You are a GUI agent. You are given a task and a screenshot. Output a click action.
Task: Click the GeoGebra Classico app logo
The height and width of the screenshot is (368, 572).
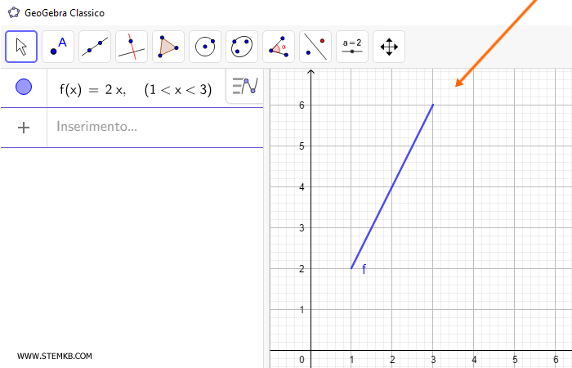[x=13, y=13]
